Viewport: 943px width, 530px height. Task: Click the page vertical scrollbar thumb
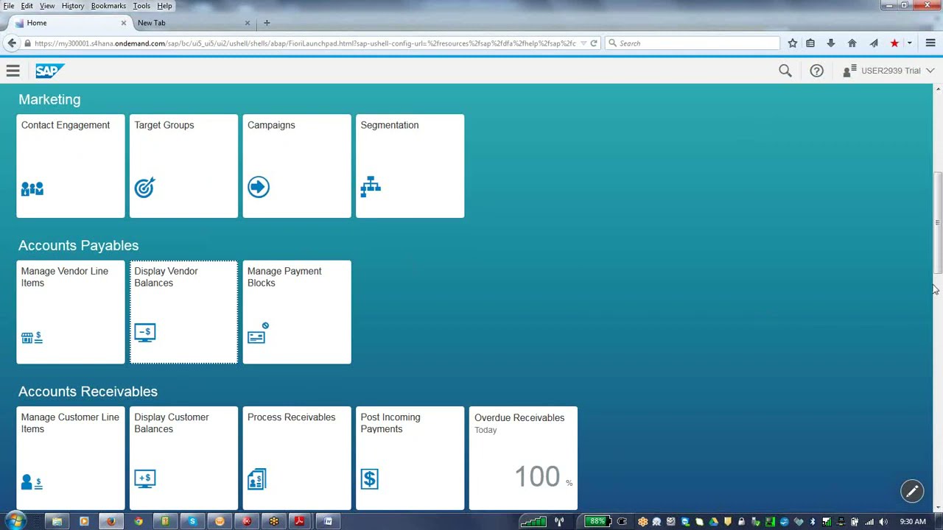click(x=938, y=222)
